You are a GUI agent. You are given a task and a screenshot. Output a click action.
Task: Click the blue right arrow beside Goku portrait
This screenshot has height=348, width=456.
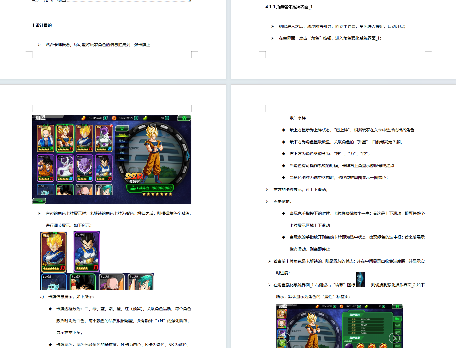pos(188,156)
